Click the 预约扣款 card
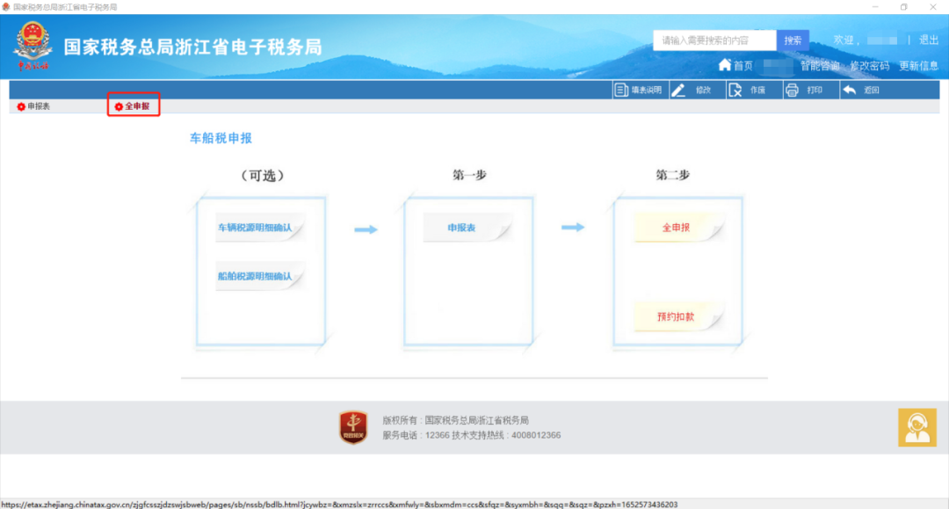This screenshot has height=509, width=949. (677, 316)
